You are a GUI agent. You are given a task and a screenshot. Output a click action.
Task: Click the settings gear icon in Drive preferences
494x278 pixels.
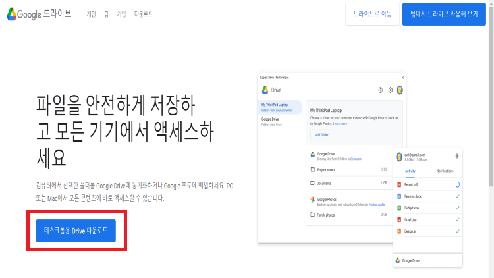coord(391,90)
